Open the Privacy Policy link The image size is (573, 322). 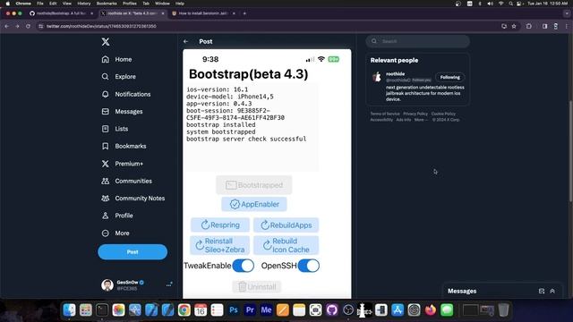[415, 114]
